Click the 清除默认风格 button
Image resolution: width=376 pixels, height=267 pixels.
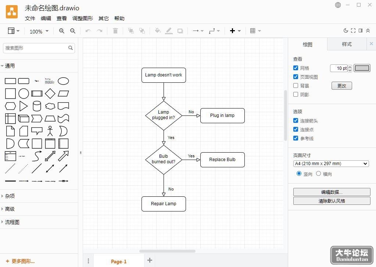click(332, 201)
